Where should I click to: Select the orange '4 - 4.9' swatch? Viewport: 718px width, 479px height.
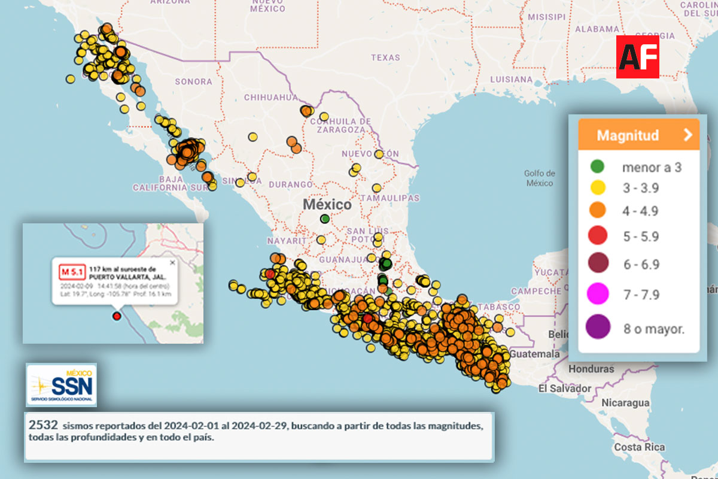click(597, 210)
